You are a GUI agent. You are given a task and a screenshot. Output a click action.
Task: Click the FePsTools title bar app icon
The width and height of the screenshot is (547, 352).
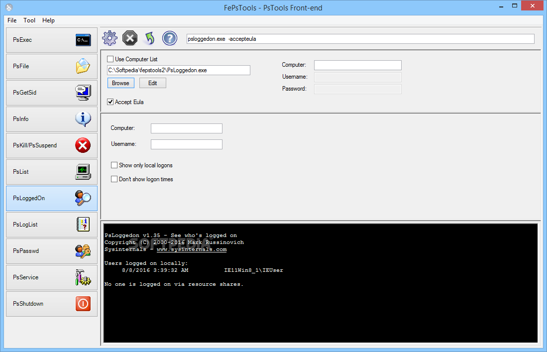click(9, 7)
